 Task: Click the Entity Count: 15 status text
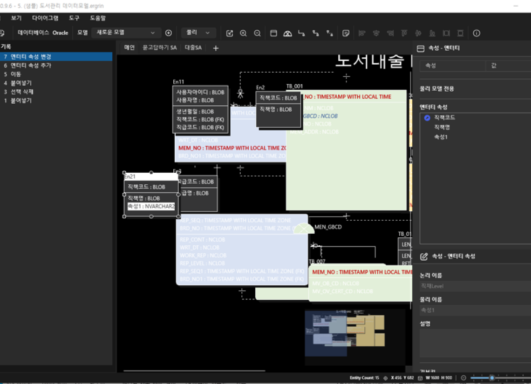coord(364,378)
